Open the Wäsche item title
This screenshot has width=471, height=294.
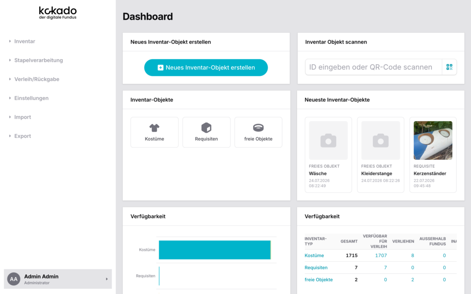[318, 173]
